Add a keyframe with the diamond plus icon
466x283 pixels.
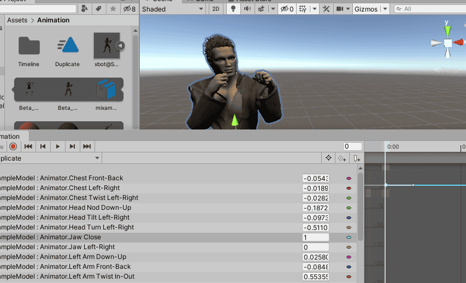click(x=342, y=158)
